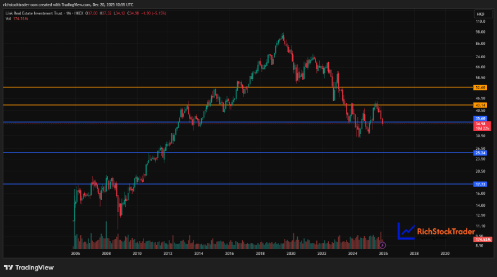Click the purple lightning event icon
The width and height of the screenshot is (497, 277).
tap(383, 245)
